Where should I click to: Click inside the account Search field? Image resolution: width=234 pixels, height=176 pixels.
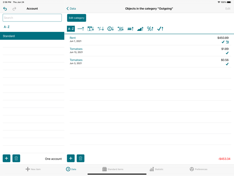tap(32, 18)
